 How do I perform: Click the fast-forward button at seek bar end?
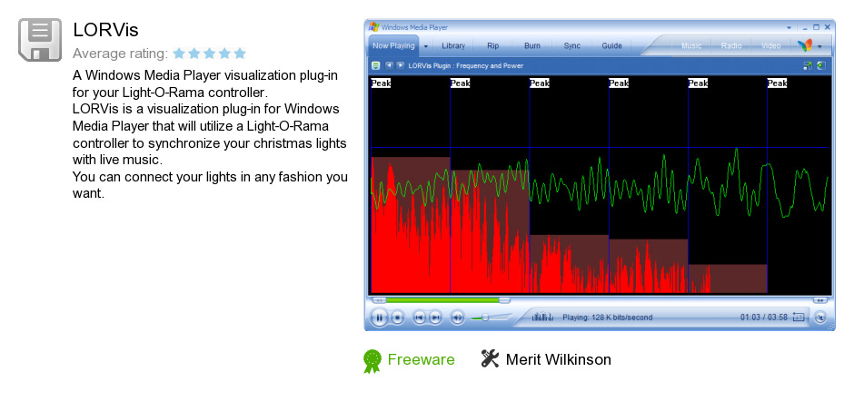819,299
